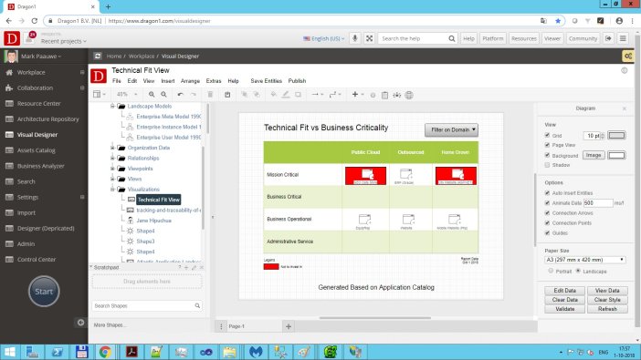Enable the Shadow checkbox
Screen dimensions: 641x360
547,165
